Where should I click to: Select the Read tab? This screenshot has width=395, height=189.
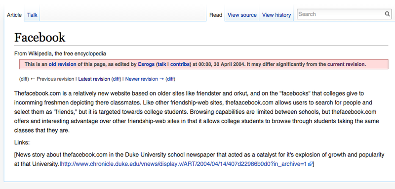click(216, 15)
